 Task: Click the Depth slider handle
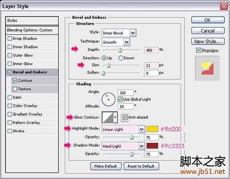120,50
